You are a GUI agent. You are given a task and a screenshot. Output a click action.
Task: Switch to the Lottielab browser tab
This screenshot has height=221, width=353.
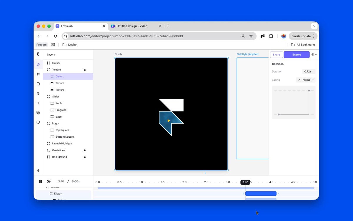81,26
